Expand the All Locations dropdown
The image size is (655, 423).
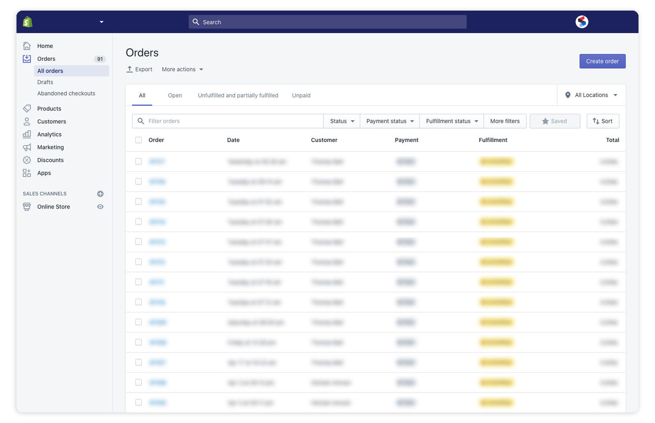[x=592, y=95]
